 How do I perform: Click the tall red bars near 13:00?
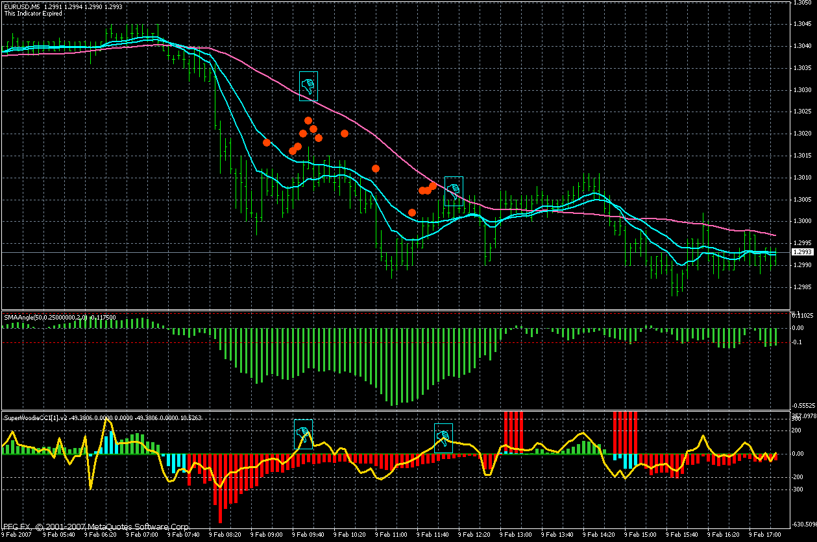(513, 428)
